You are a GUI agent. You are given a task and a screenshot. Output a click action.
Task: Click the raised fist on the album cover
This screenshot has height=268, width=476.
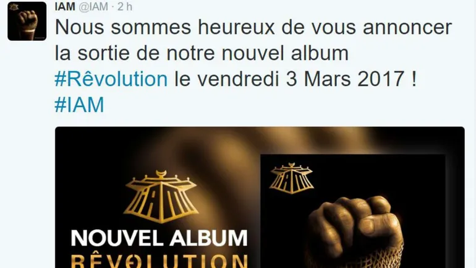point(355,223)
